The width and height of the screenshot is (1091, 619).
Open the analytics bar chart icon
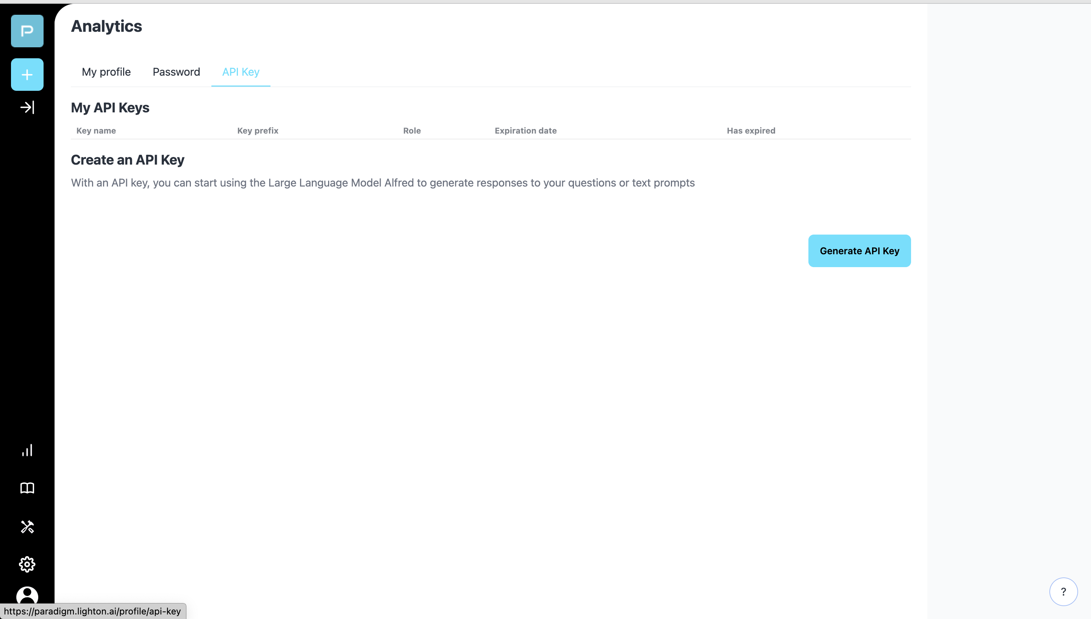tap(27, 450)
